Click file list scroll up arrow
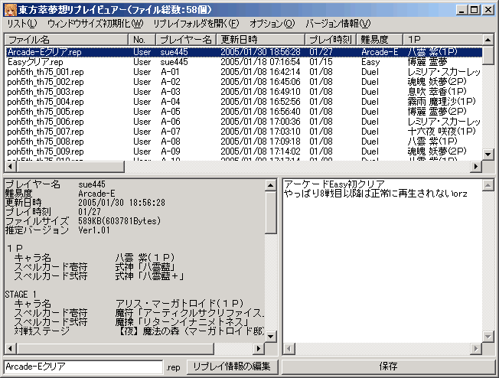The height and width of the screenshot is (378, 499). coord(488,40)
